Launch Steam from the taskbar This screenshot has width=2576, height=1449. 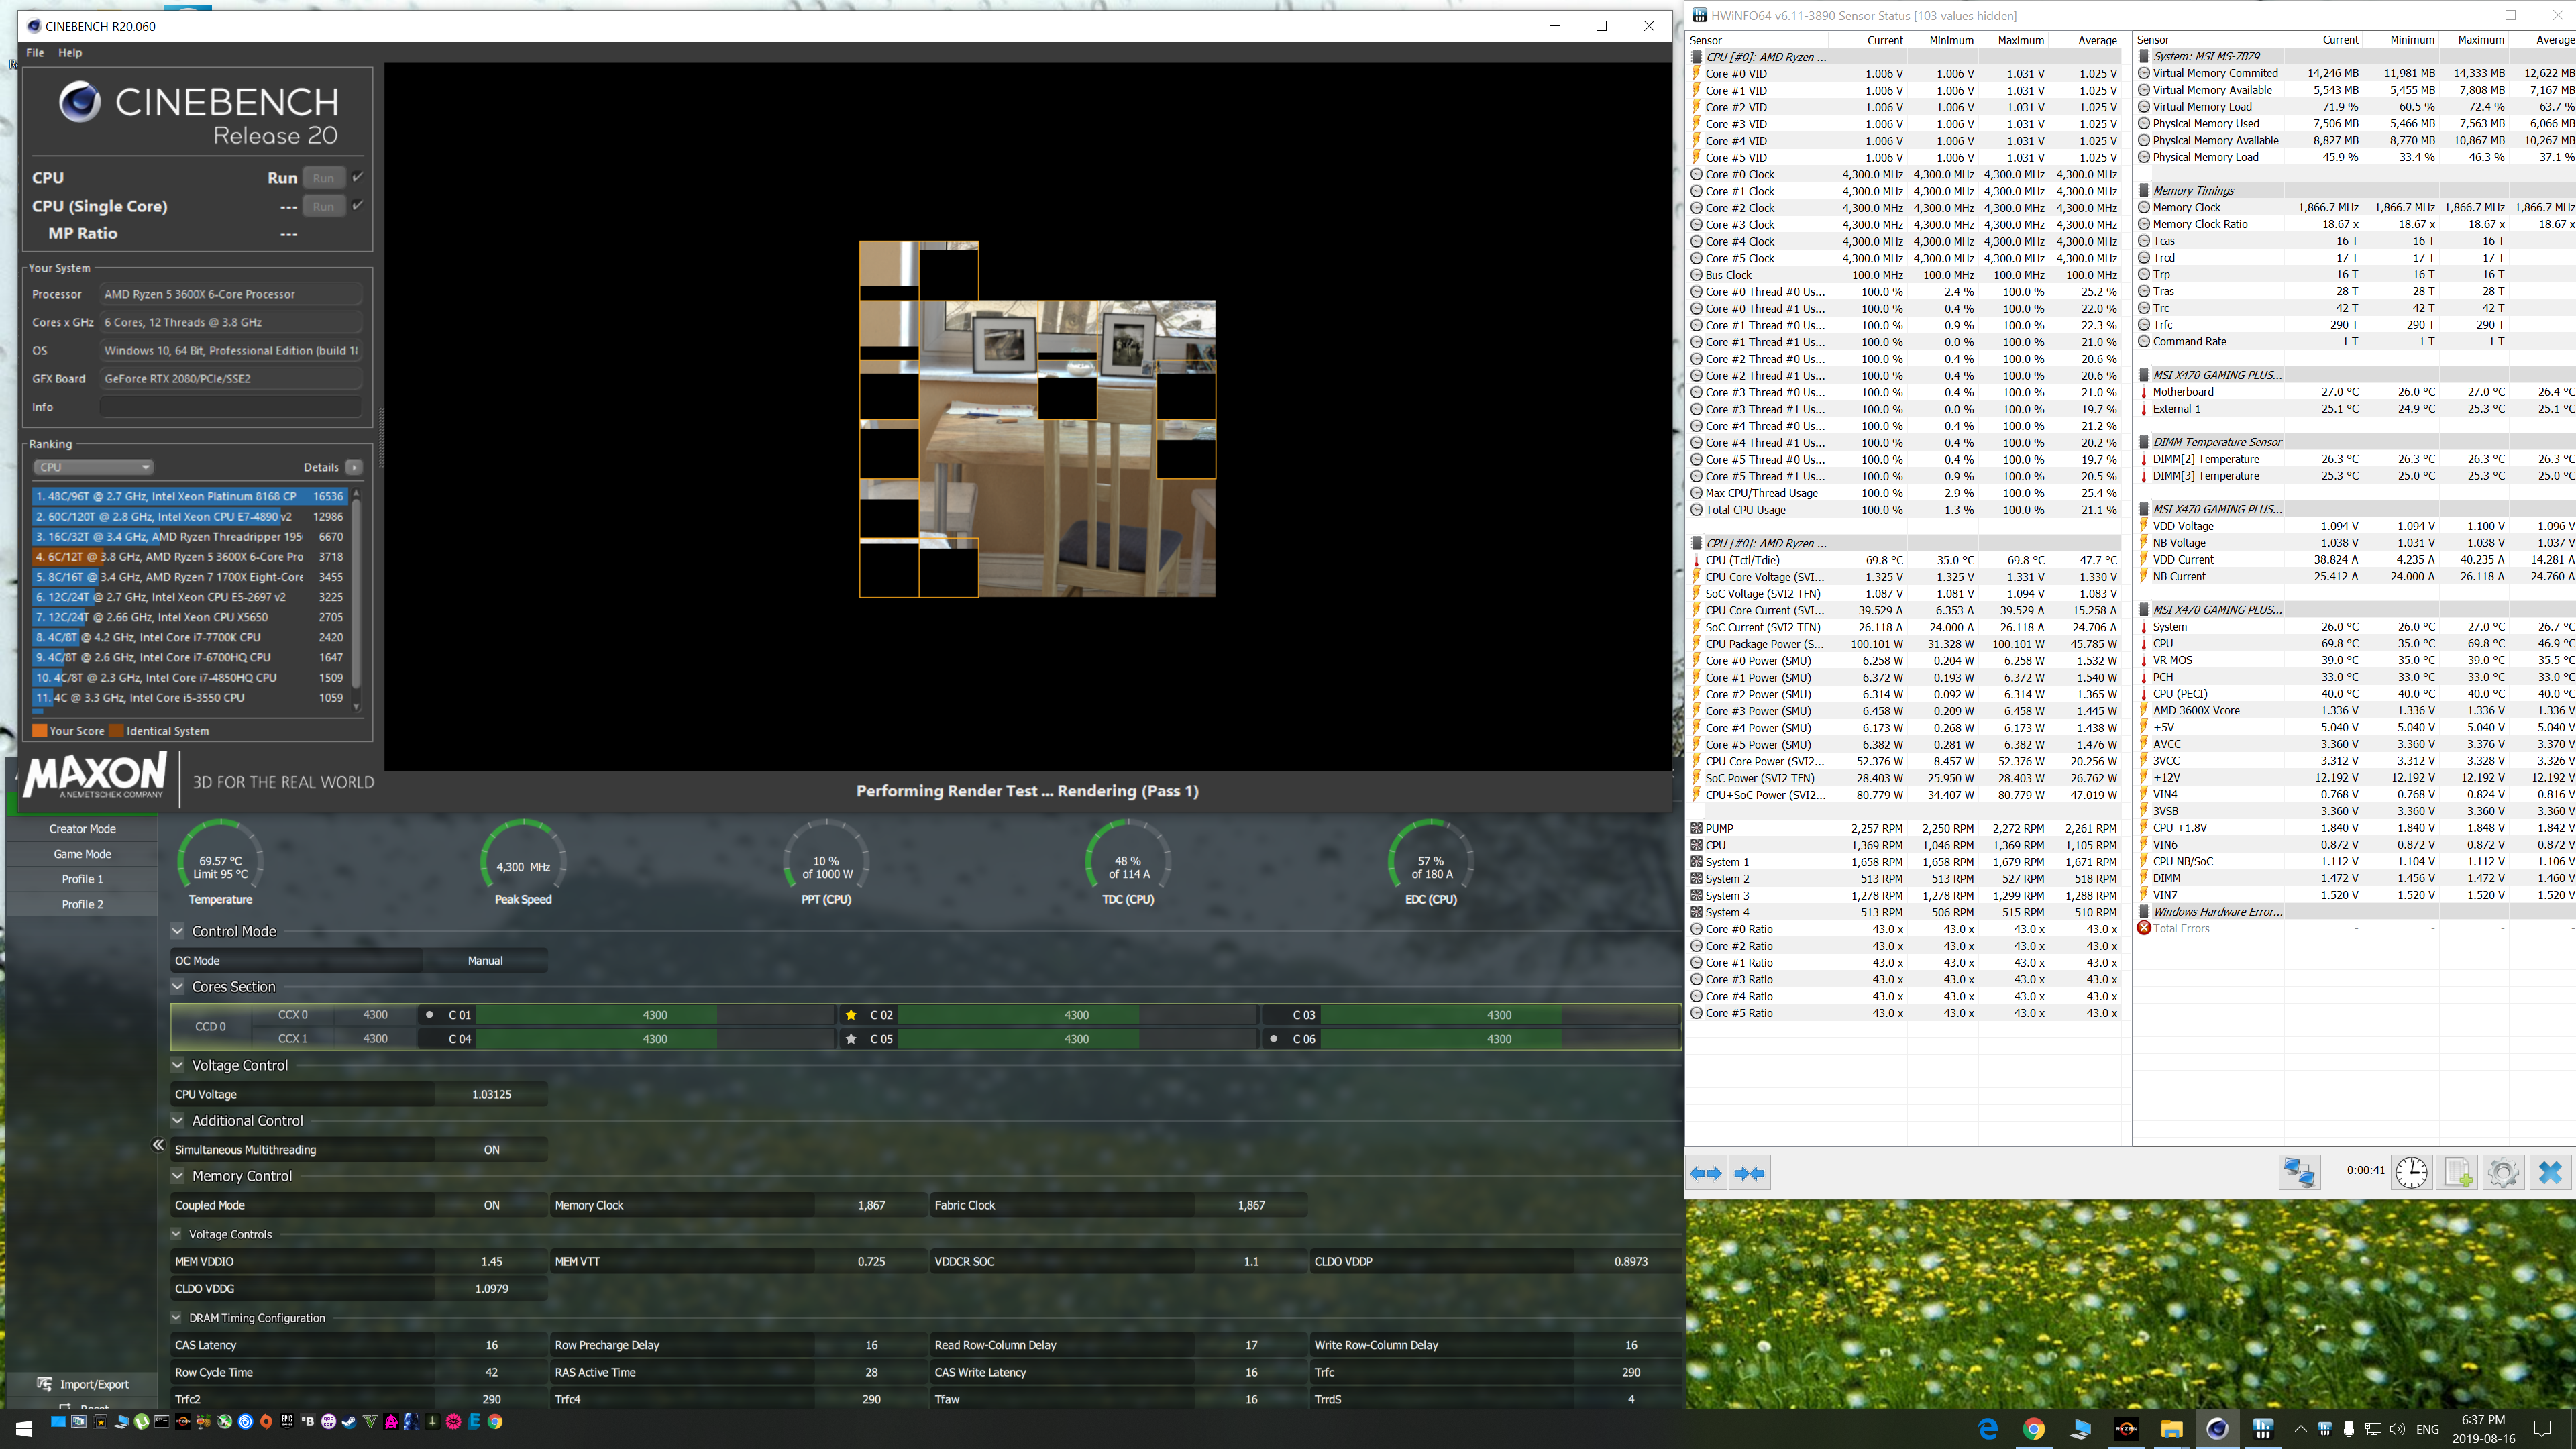pos(349,1422)
